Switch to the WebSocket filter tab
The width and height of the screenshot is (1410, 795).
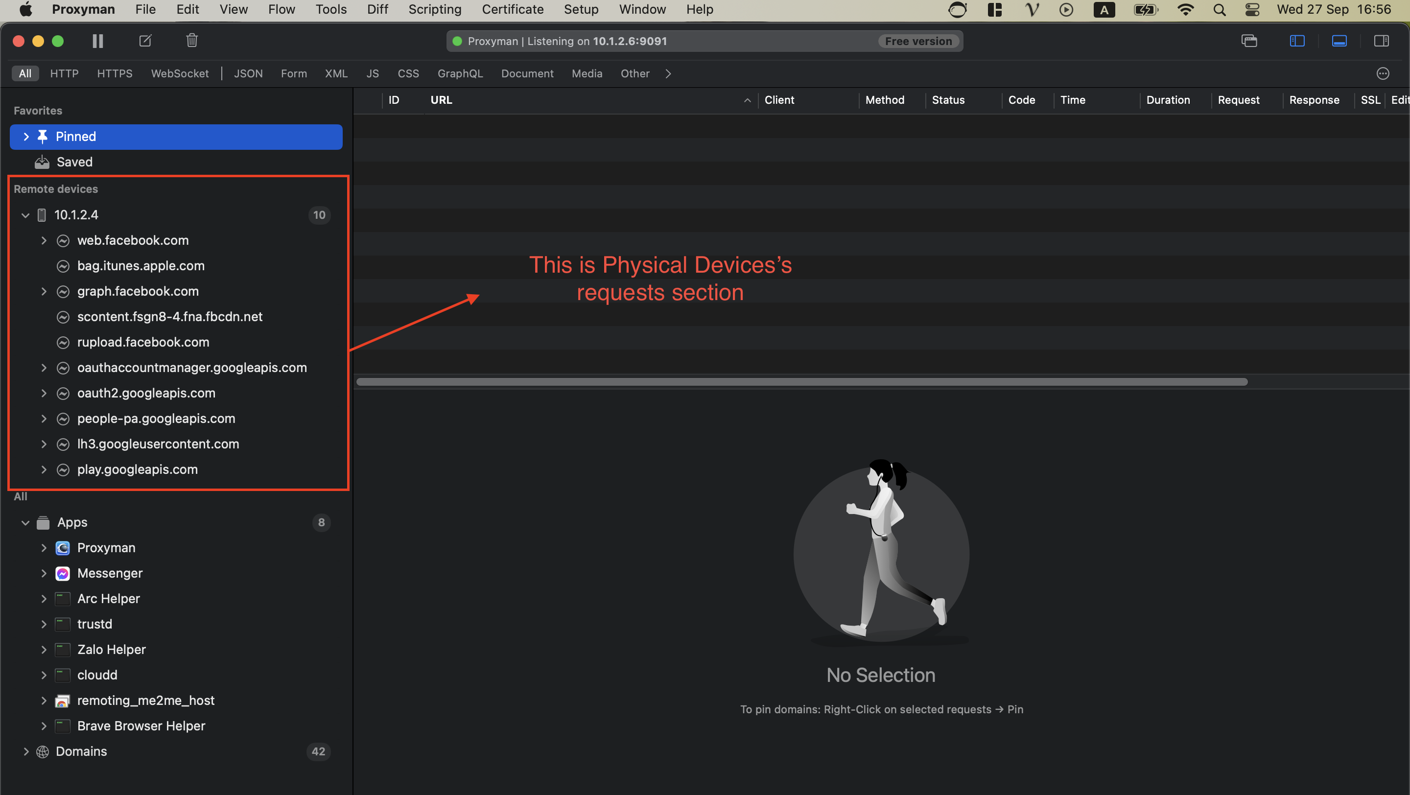(x=180, y=73)
